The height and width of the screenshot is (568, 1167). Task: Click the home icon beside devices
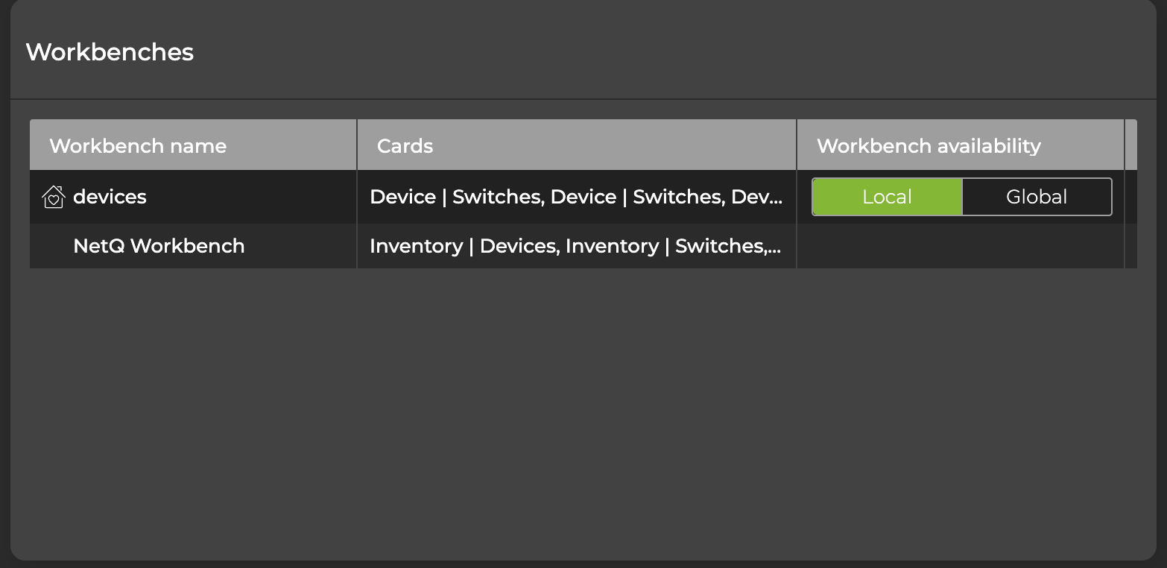(x=54, y=197)
